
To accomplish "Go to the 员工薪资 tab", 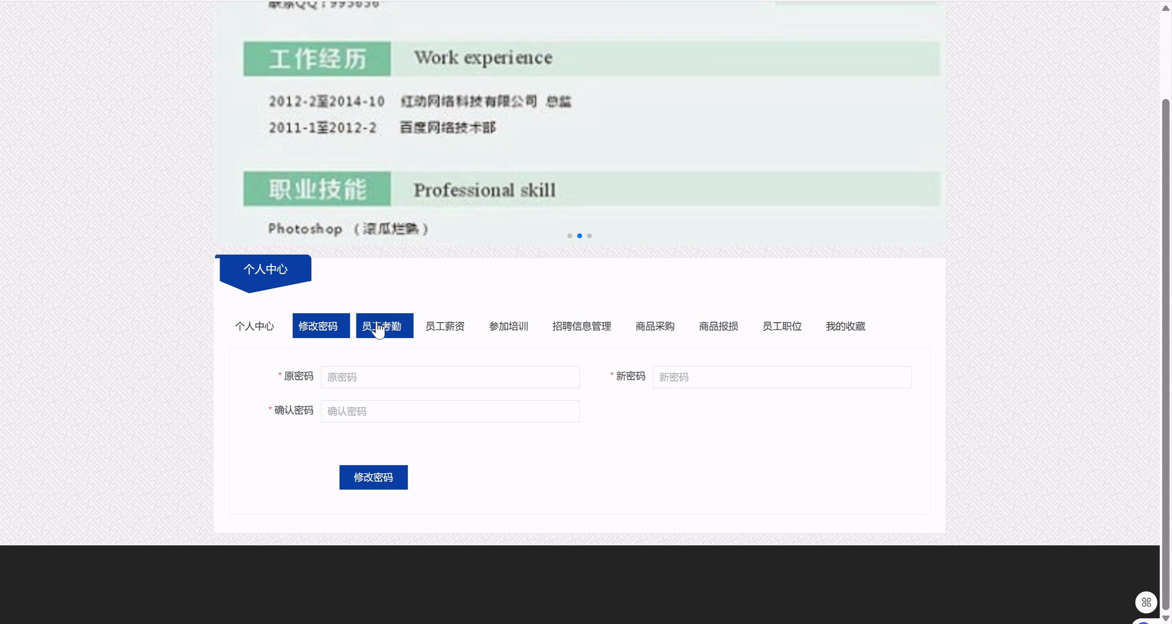I will pos(444,326).
